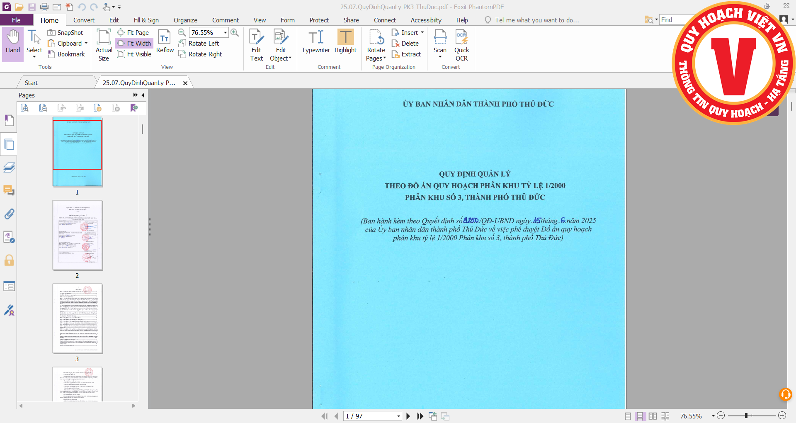The width and height of the screenshot is (796, 423).
Task: Adjust the zoom slider handle
Action: tap(746, 416)
